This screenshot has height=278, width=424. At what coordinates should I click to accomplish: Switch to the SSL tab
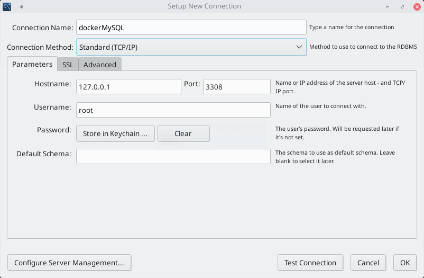(x=68, y=65)
